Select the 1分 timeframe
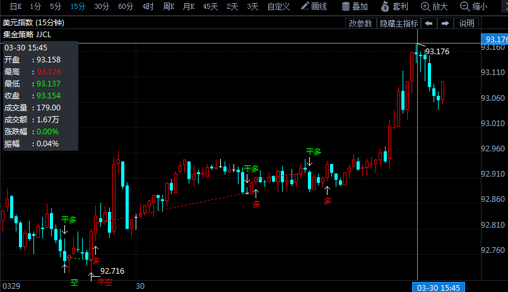The image size is (508, 292). 35,6
